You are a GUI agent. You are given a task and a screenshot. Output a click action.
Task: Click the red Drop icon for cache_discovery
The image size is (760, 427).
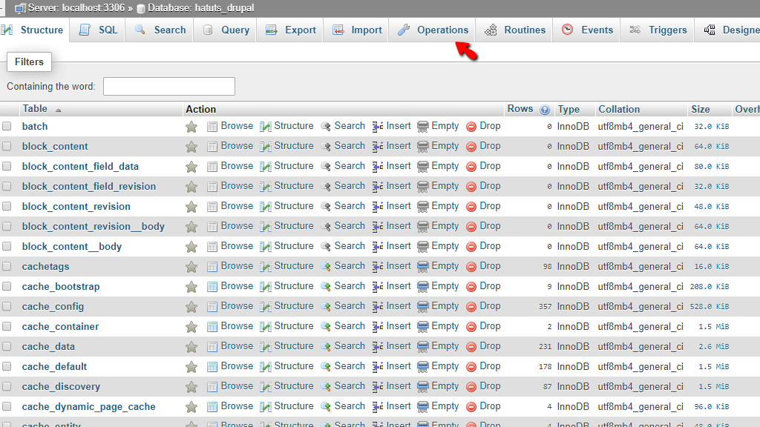[471, 387]
